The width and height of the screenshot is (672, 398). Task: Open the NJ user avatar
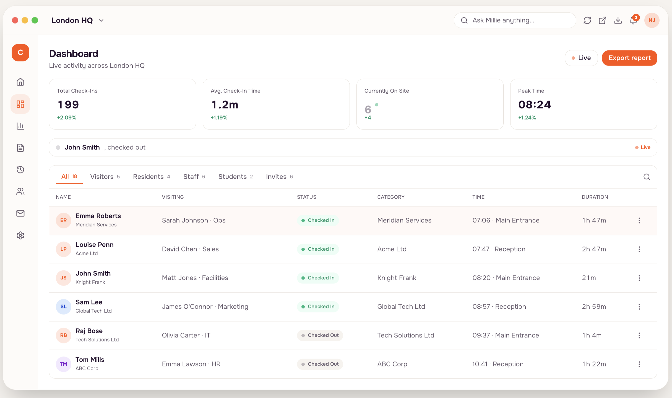(652, 20)
